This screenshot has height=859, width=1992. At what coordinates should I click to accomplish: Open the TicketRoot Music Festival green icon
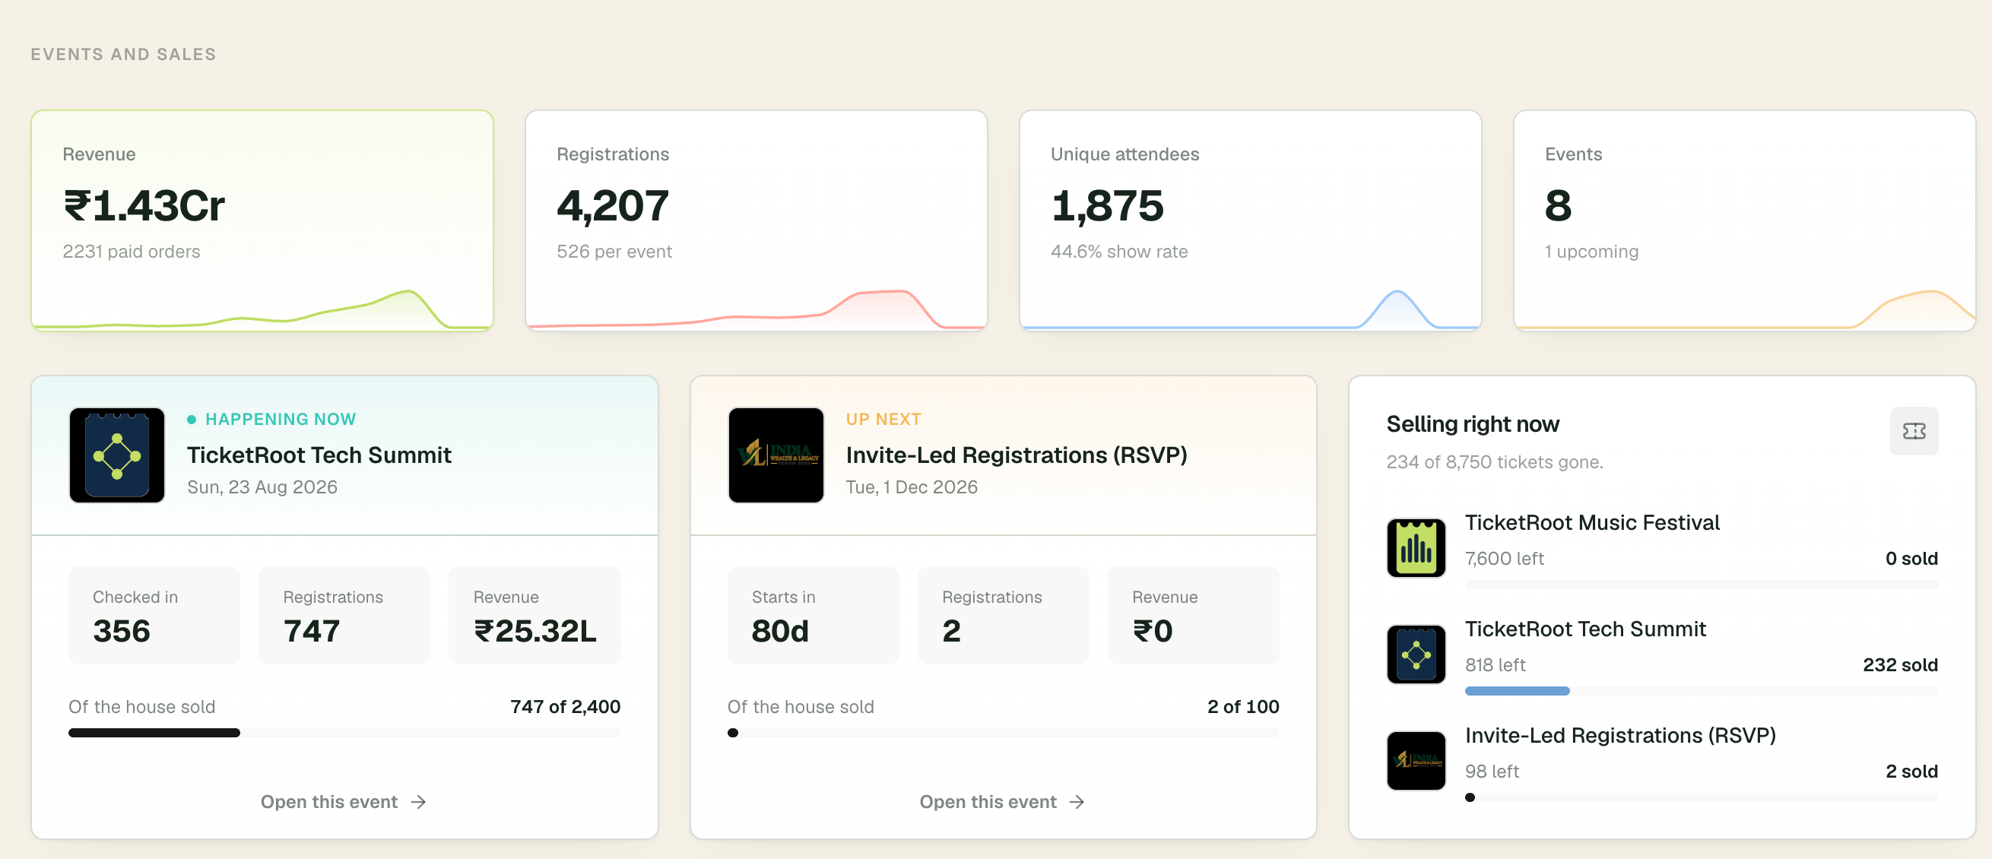1416,547
